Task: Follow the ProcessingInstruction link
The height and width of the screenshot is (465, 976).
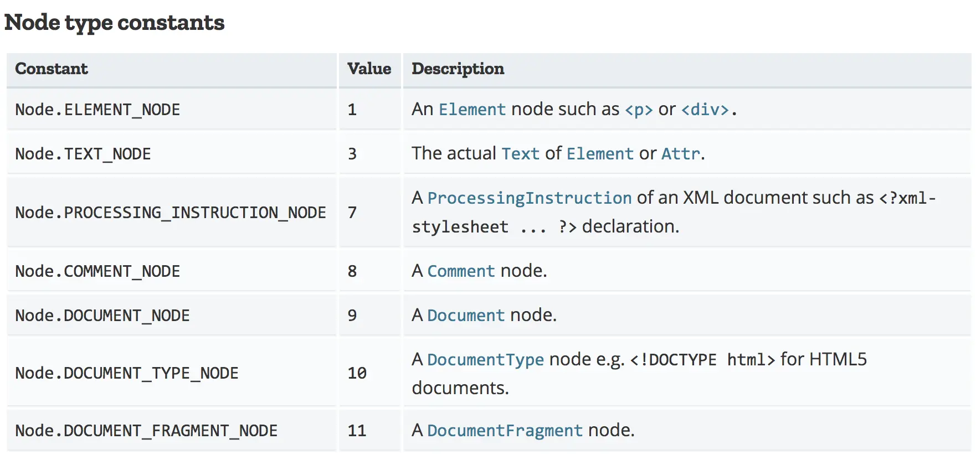Action: [529, 198]
